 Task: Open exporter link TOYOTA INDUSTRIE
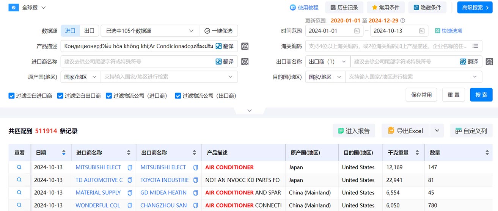tap(164, 180)
